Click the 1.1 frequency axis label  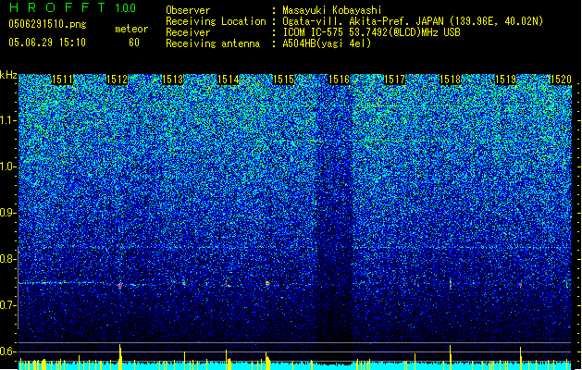click(8, 120)
